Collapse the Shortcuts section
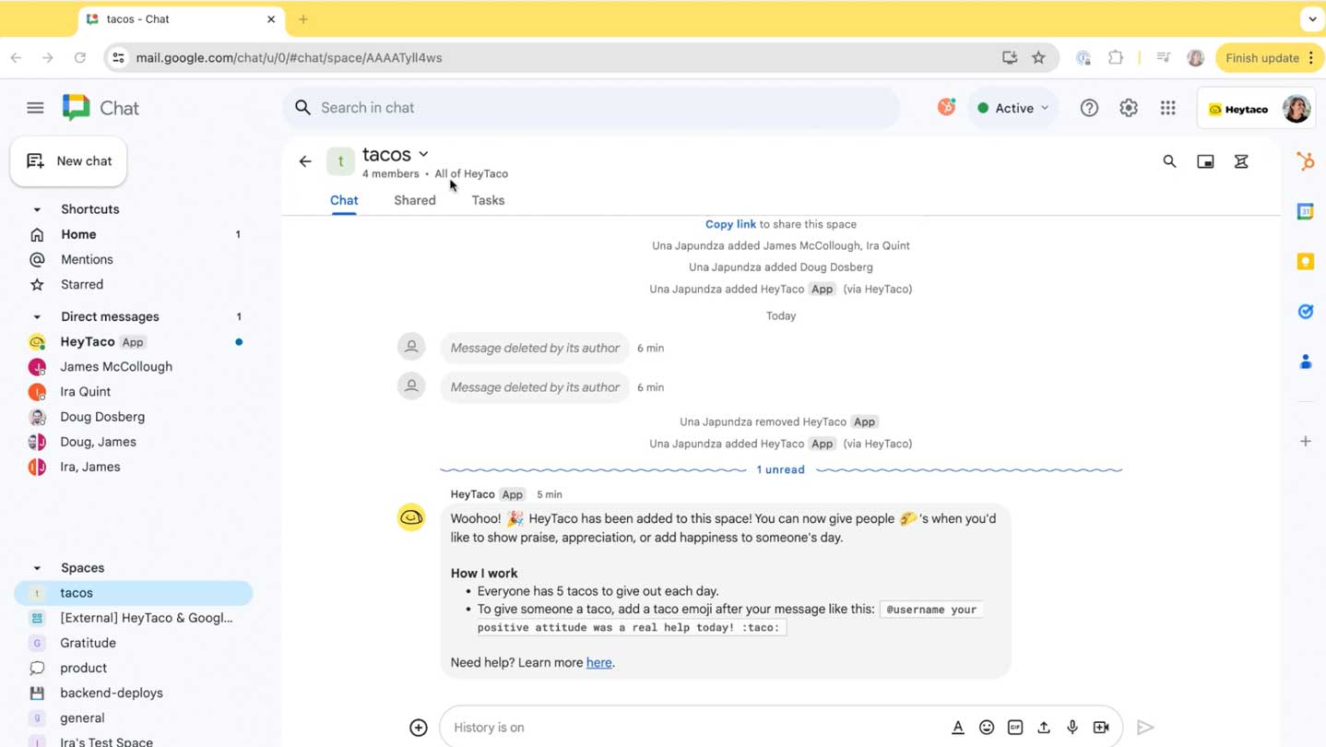This screenshot has width=1326, height=747. (x=37, y=209)
